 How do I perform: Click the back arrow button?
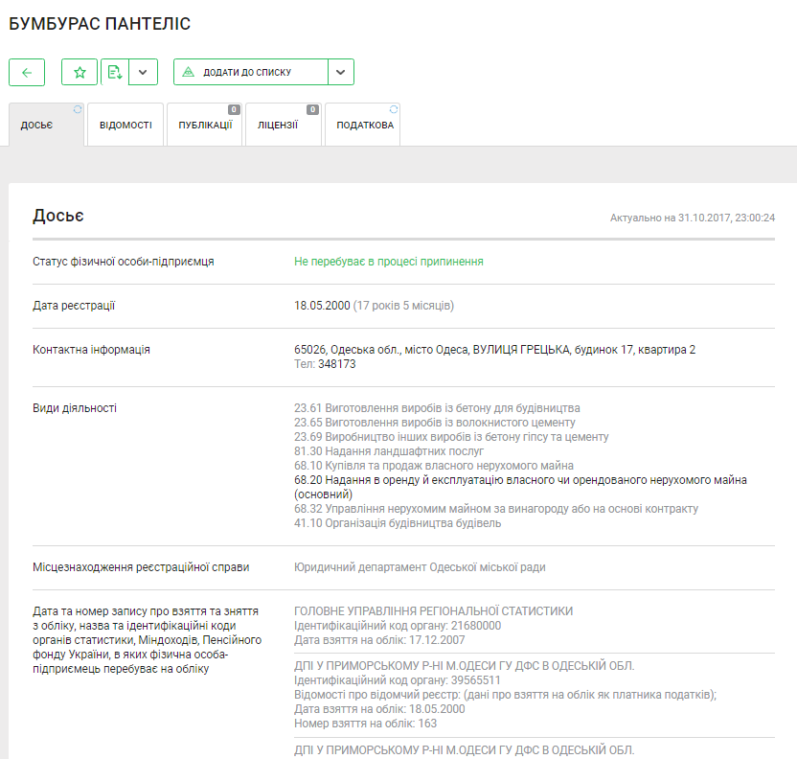(x=27, y=72)
